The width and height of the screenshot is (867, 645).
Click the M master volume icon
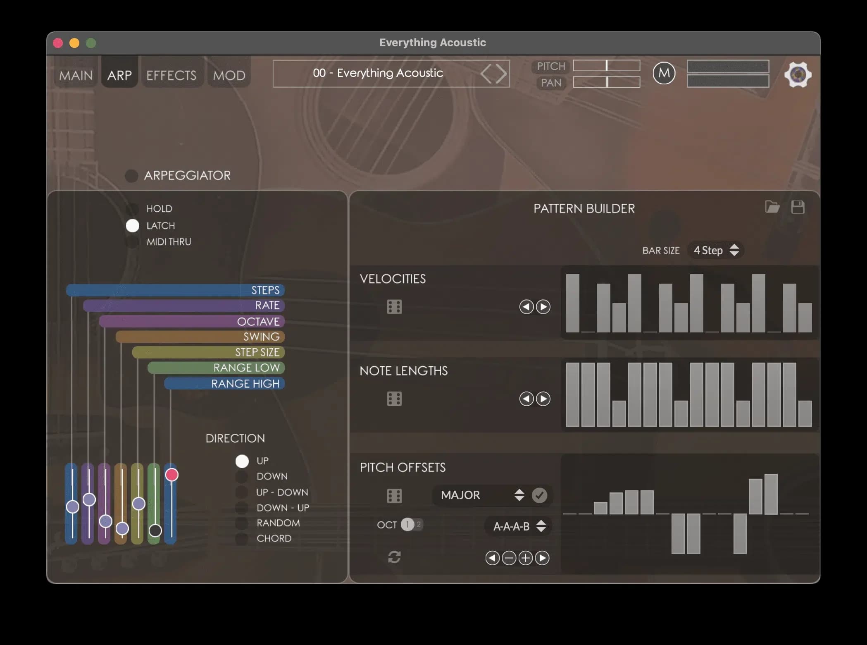click(x=664, y=73)
